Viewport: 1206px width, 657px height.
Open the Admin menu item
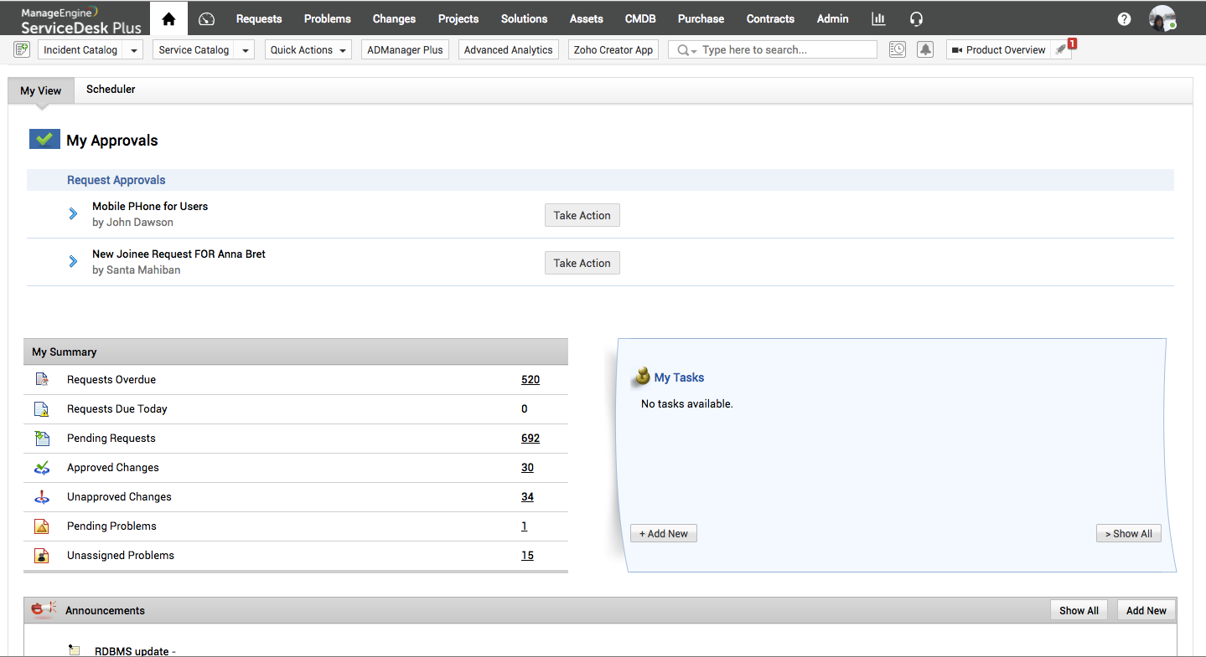point(832,18)
